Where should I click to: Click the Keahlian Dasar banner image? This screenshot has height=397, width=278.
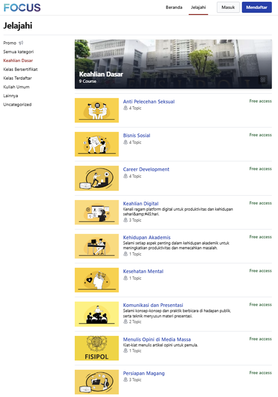click(x=173, y=64)
